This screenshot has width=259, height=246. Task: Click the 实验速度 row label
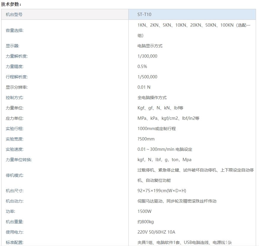(15, 149)
